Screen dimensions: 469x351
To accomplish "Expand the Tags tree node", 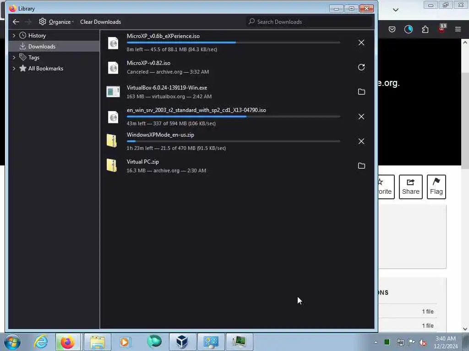I will tap(14, 57).
